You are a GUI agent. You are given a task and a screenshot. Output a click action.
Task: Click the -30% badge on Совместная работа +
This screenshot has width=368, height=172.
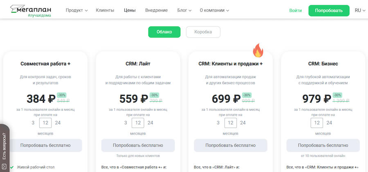pos(61,95)
